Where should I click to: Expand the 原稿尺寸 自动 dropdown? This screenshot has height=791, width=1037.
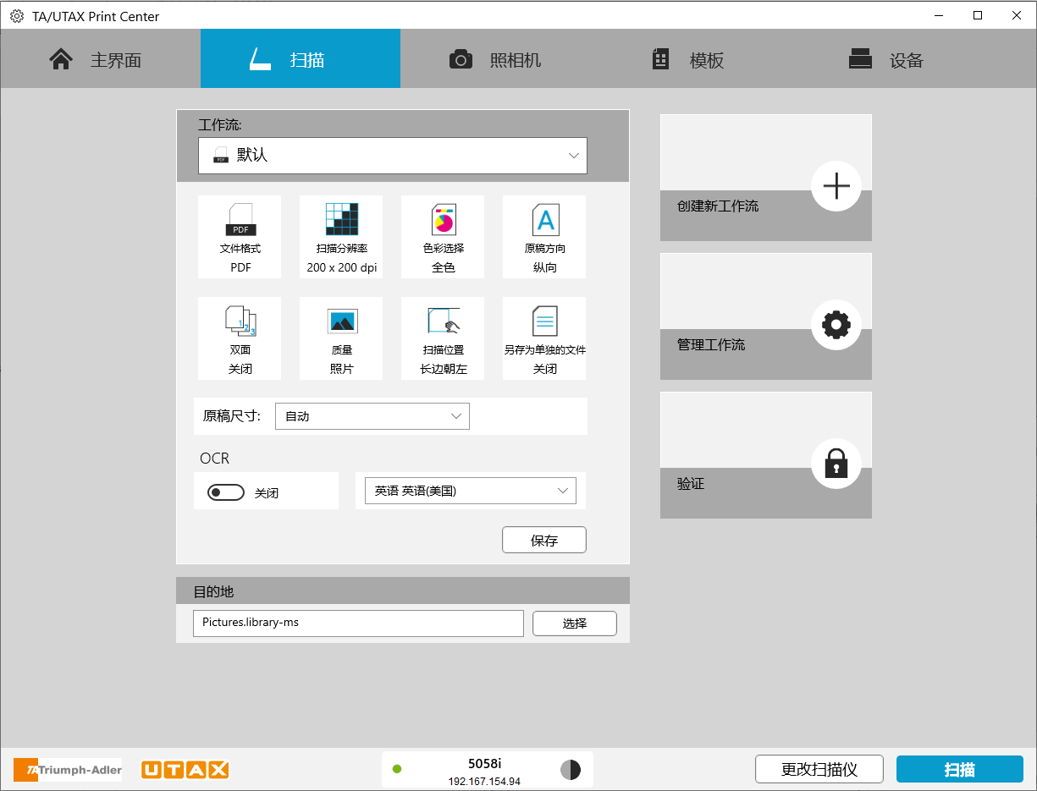pyautogui.click(x=372, y=415)
